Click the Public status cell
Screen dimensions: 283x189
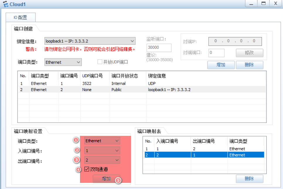(x=117, y=89)
